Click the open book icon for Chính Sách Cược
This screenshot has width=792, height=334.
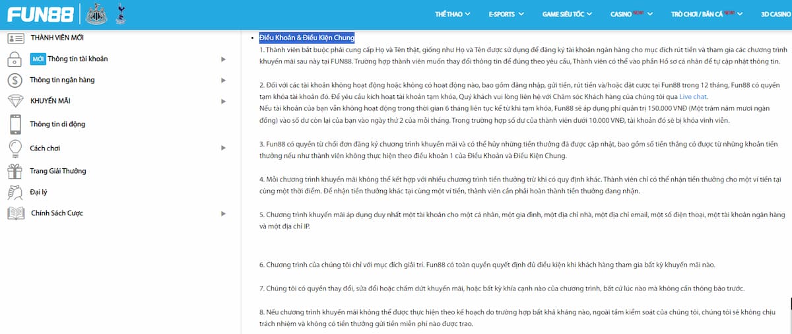[x=15, y=213]
